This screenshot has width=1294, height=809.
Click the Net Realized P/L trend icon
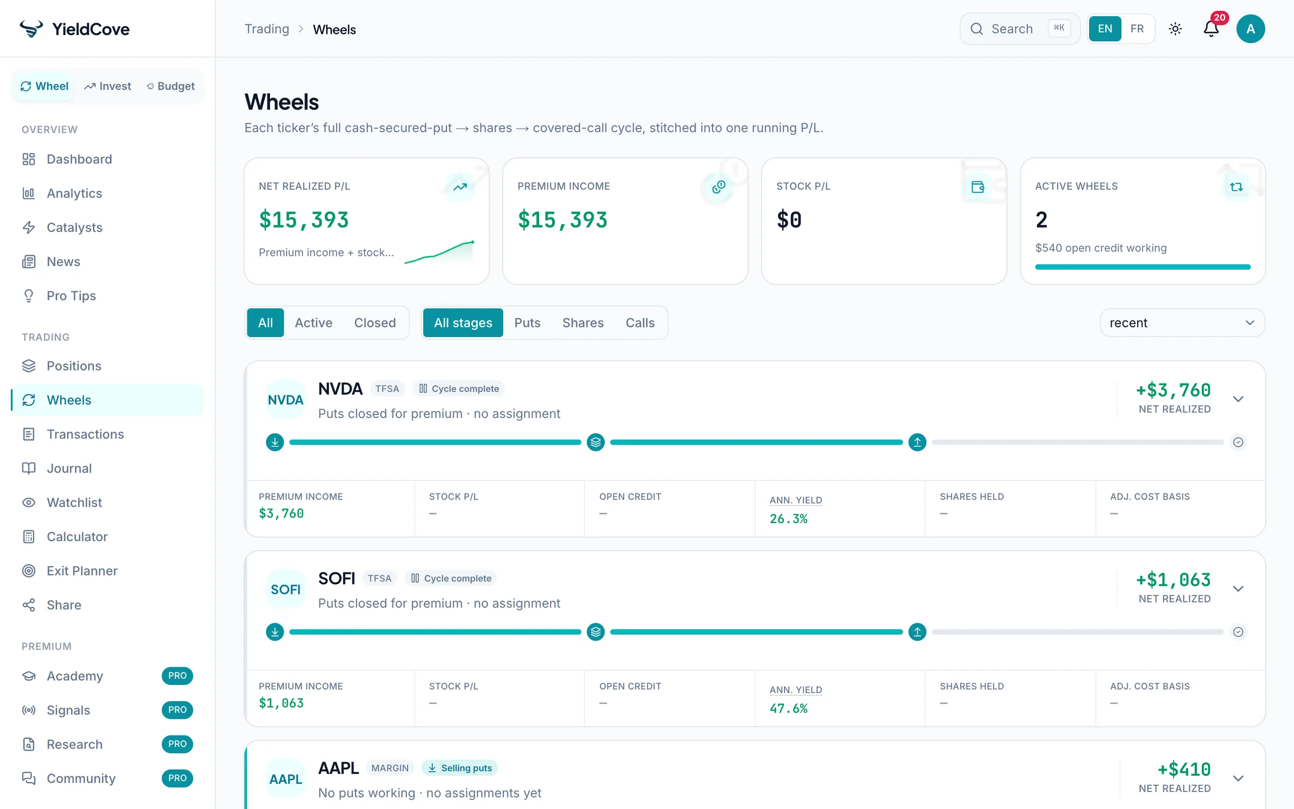click(460, 187)
